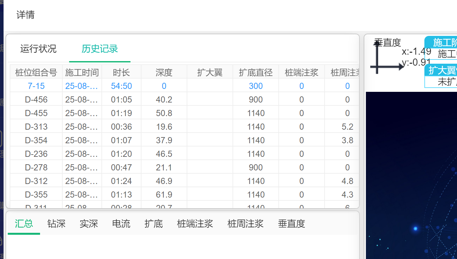457x259 pixels.
Task: Show the 实深 tab
Action: 88,223
